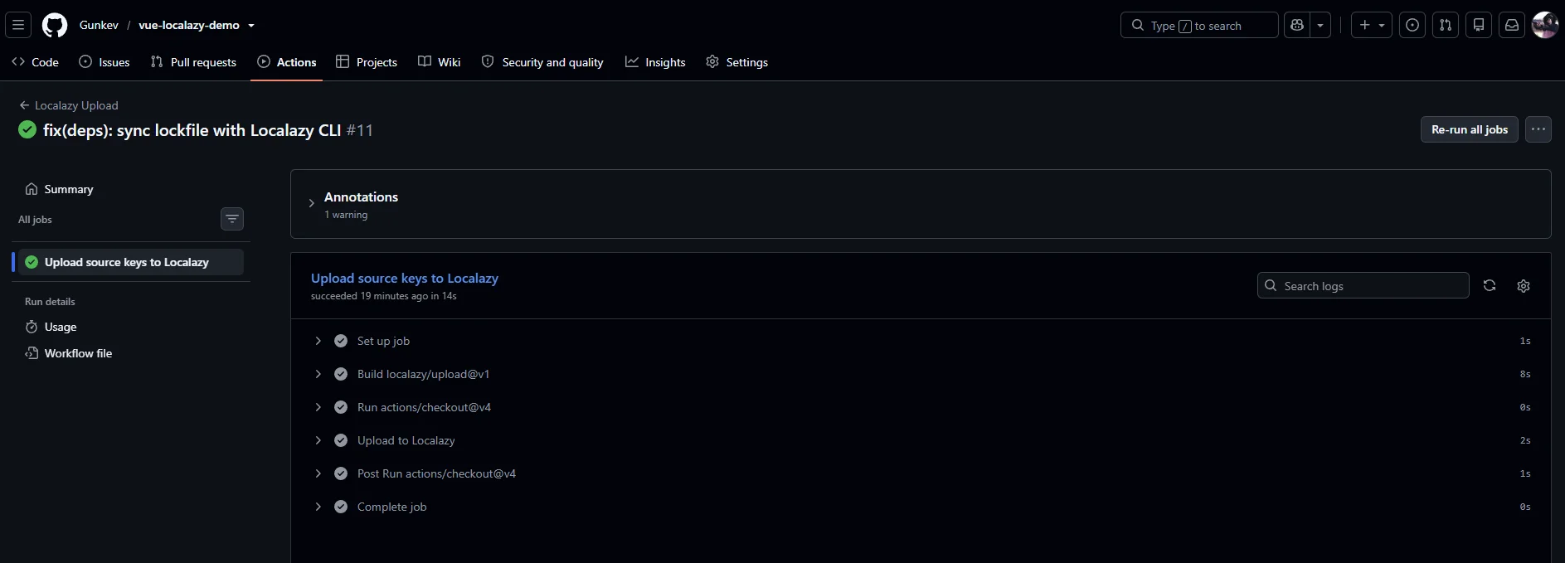Open the hamburger navigation menu
The height and width of the screenshot is (563, 1565).
coord(18,25)
